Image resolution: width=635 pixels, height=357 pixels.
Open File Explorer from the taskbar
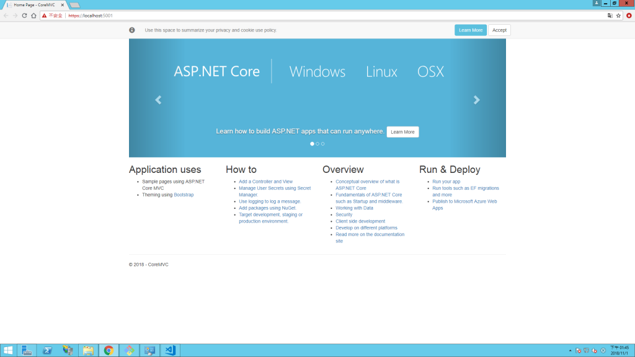(x=88, y=351)
